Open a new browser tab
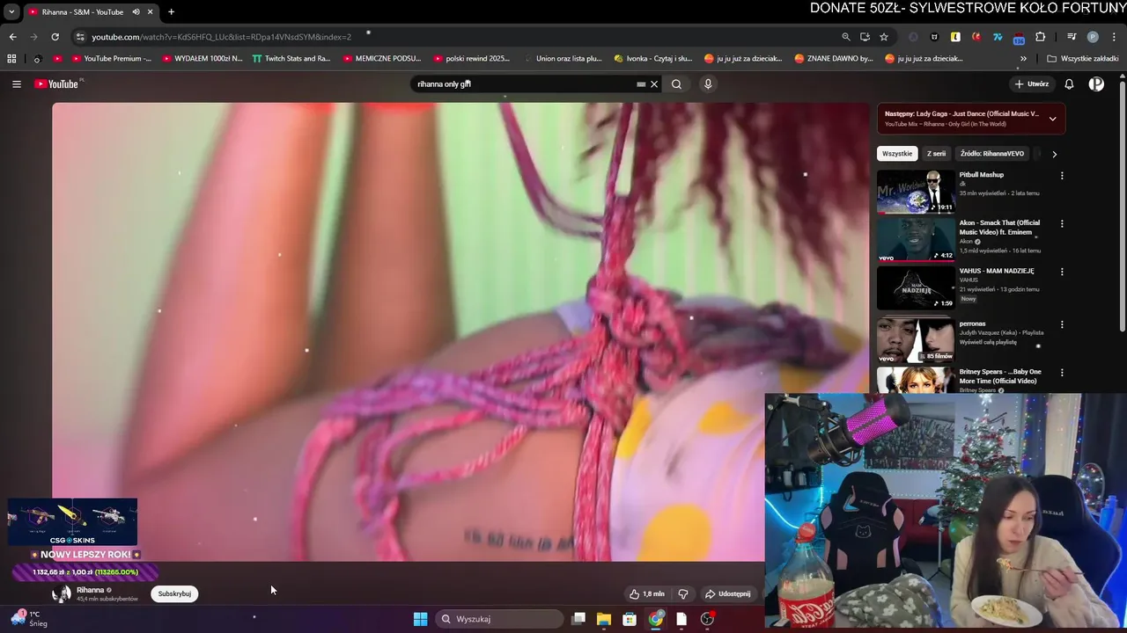Viewport: 1127px width, 633px height. click(x=171, y=12)
